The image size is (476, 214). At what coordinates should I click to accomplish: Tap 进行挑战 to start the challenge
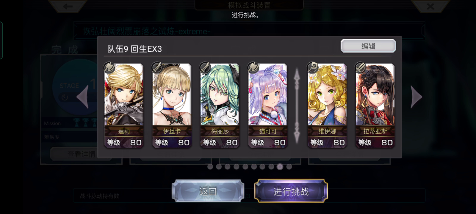click(x=291, y=191)
